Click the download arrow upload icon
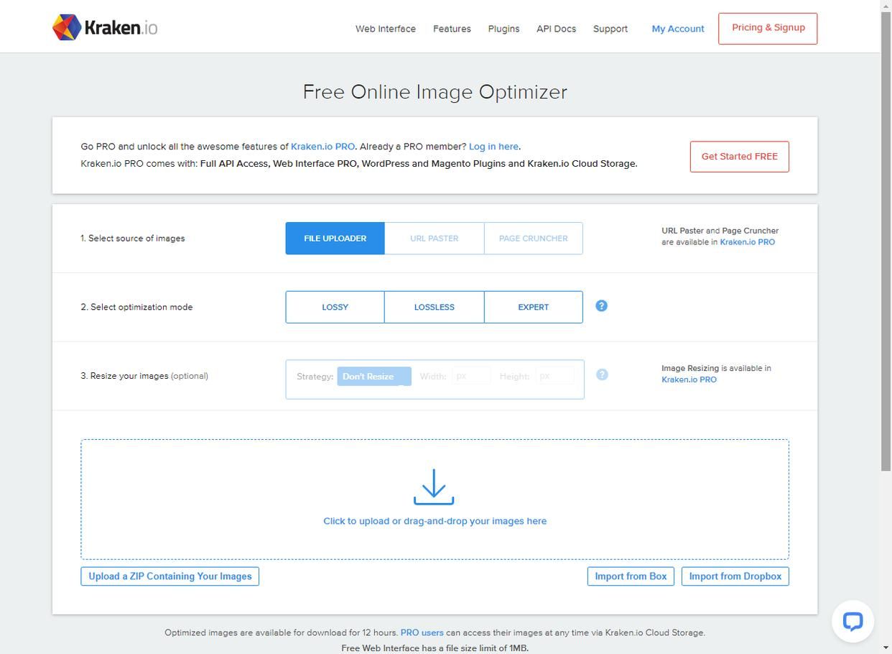Screen dimensions: 892x654 pyautogui.click(x=434, y=487)
